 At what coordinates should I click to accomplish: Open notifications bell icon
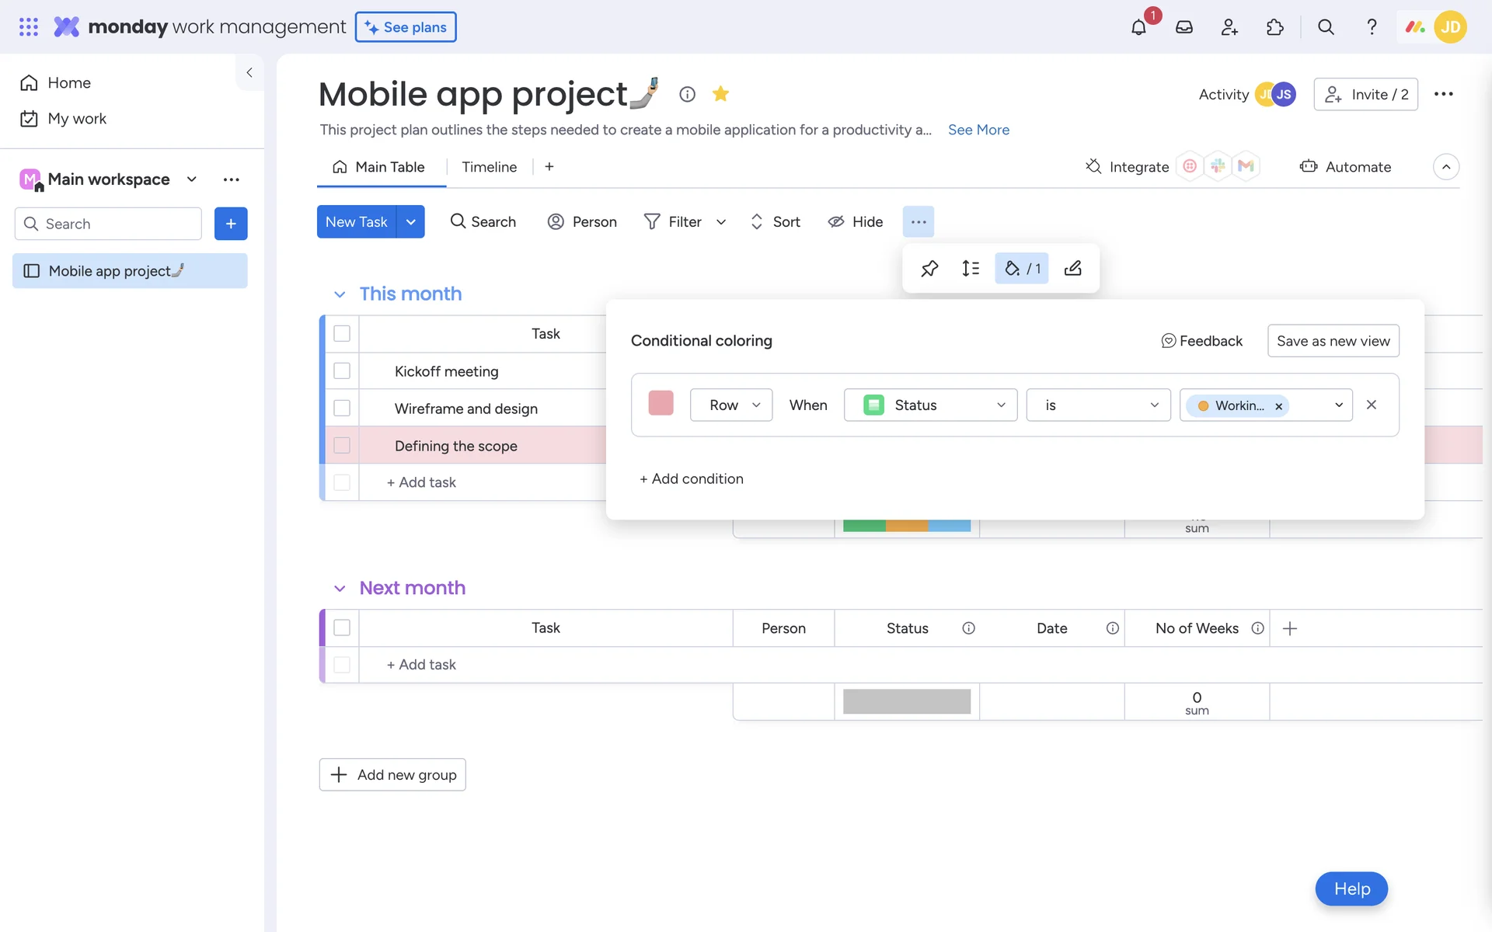pos(1138,27)
